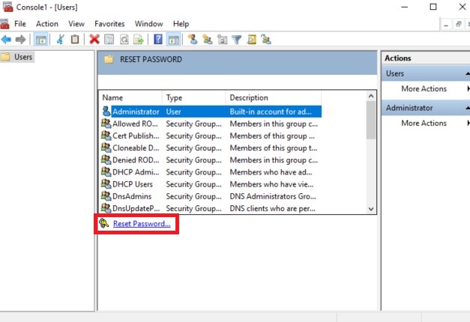Create a new user via toolbar icon
Image resolution: width=470 pixels, height=322 pixels.
point(193,39)
